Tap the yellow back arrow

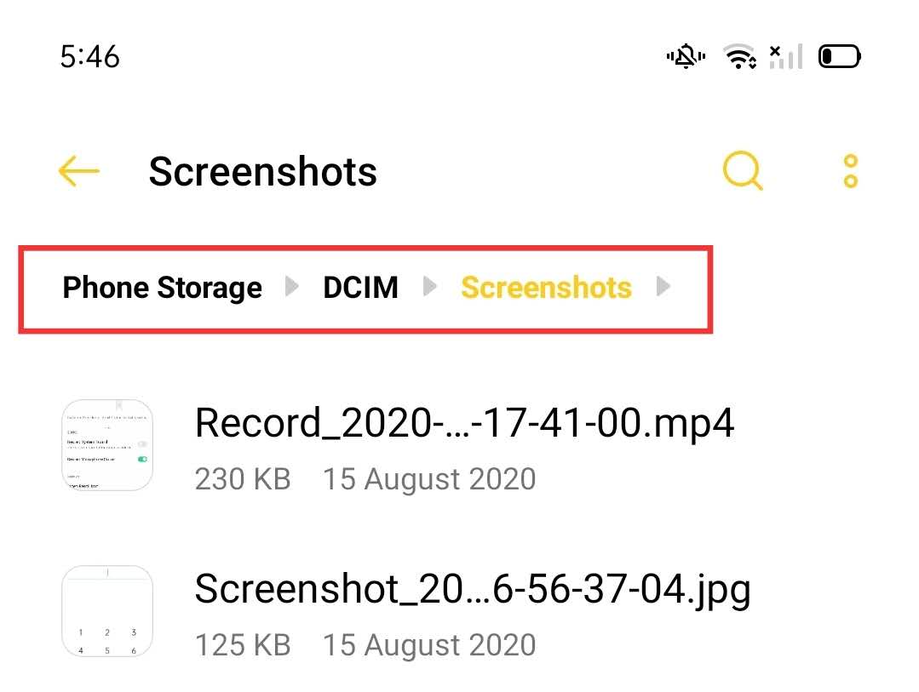79,171
